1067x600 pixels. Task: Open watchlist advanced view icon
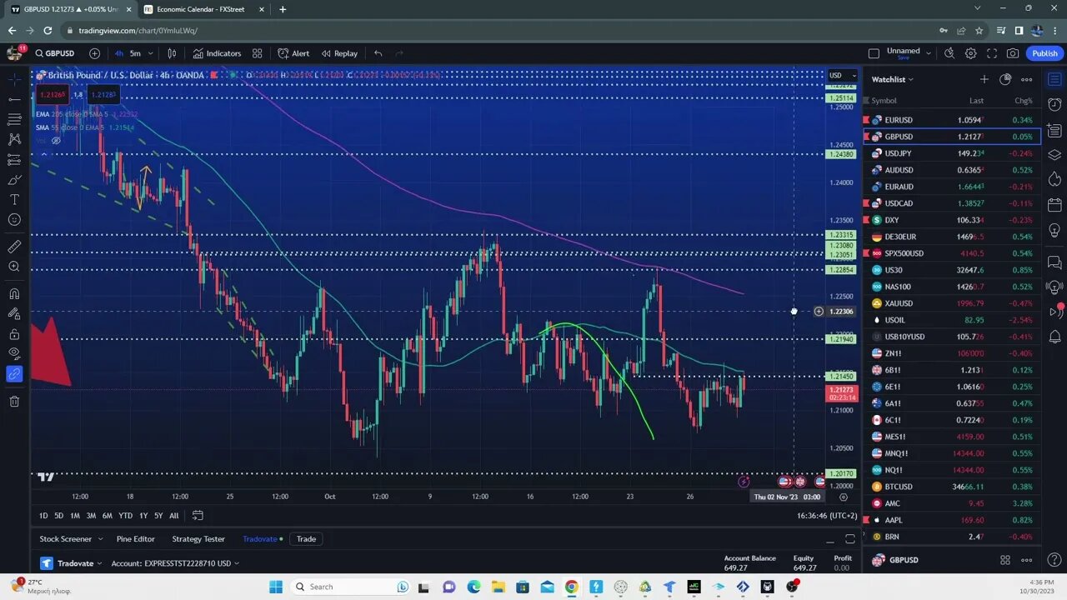click(x=1005, y=79)
